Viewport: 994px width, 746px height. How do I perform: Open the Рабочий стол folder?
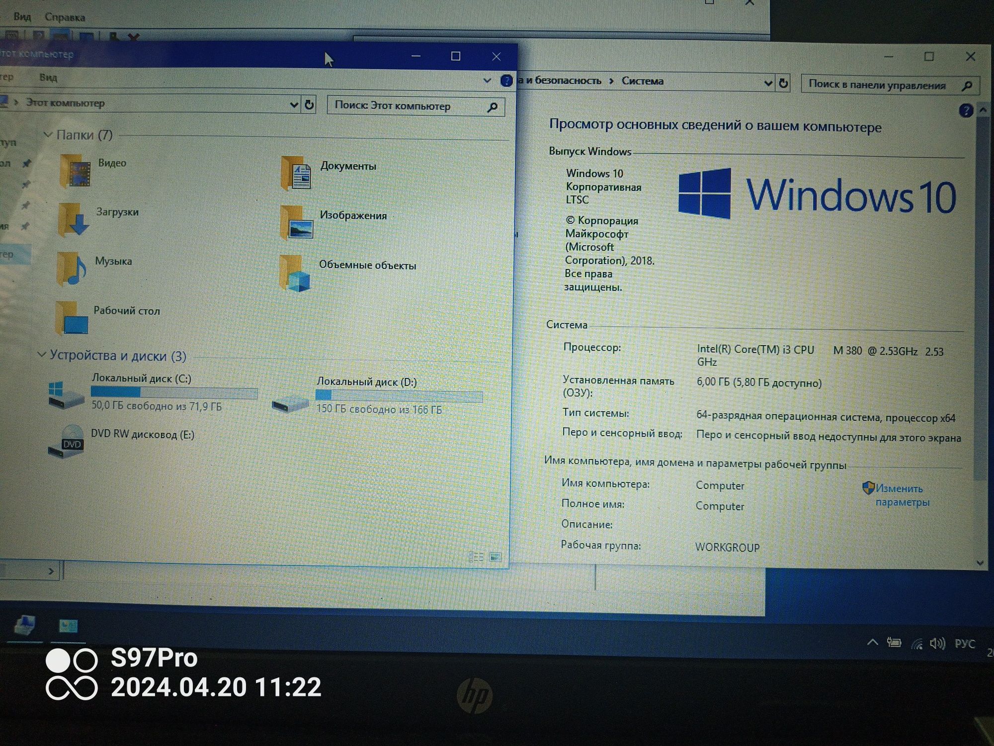pos(107,317)
